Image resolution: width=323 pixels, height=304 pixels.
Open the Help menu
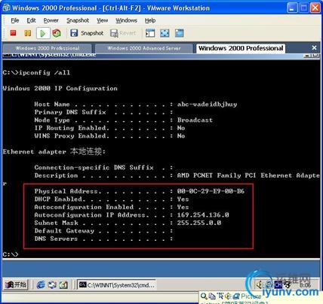tap(150, 20)
